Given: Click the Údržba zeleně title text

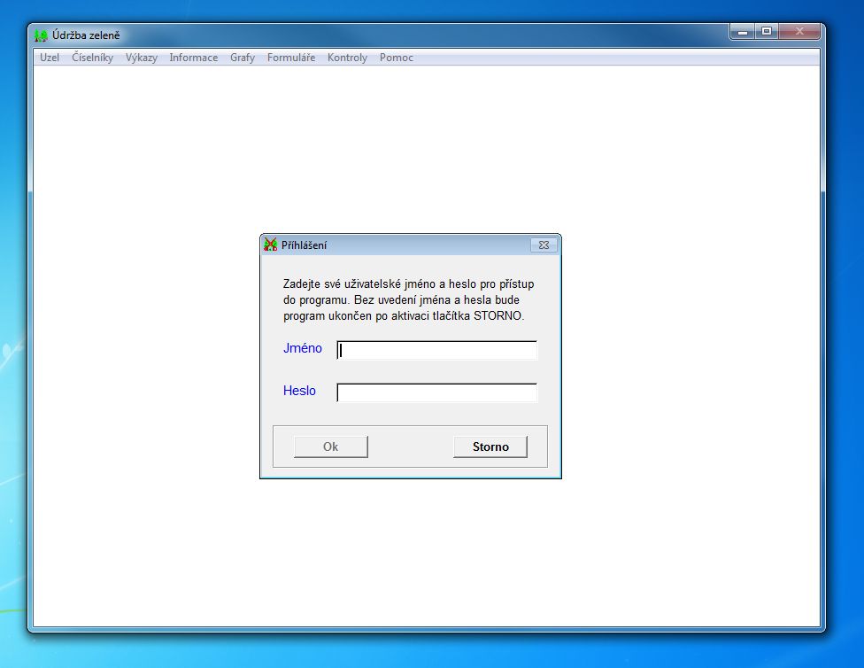Looking at the screenshot, I should pos(86,35).
